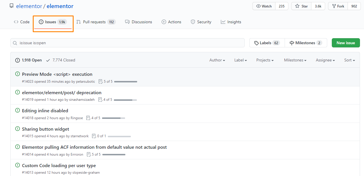The width and height of the screenshot is (364, 176).
Task: Open the Projects filter dropdown
Action: click(x=265, y=60)
